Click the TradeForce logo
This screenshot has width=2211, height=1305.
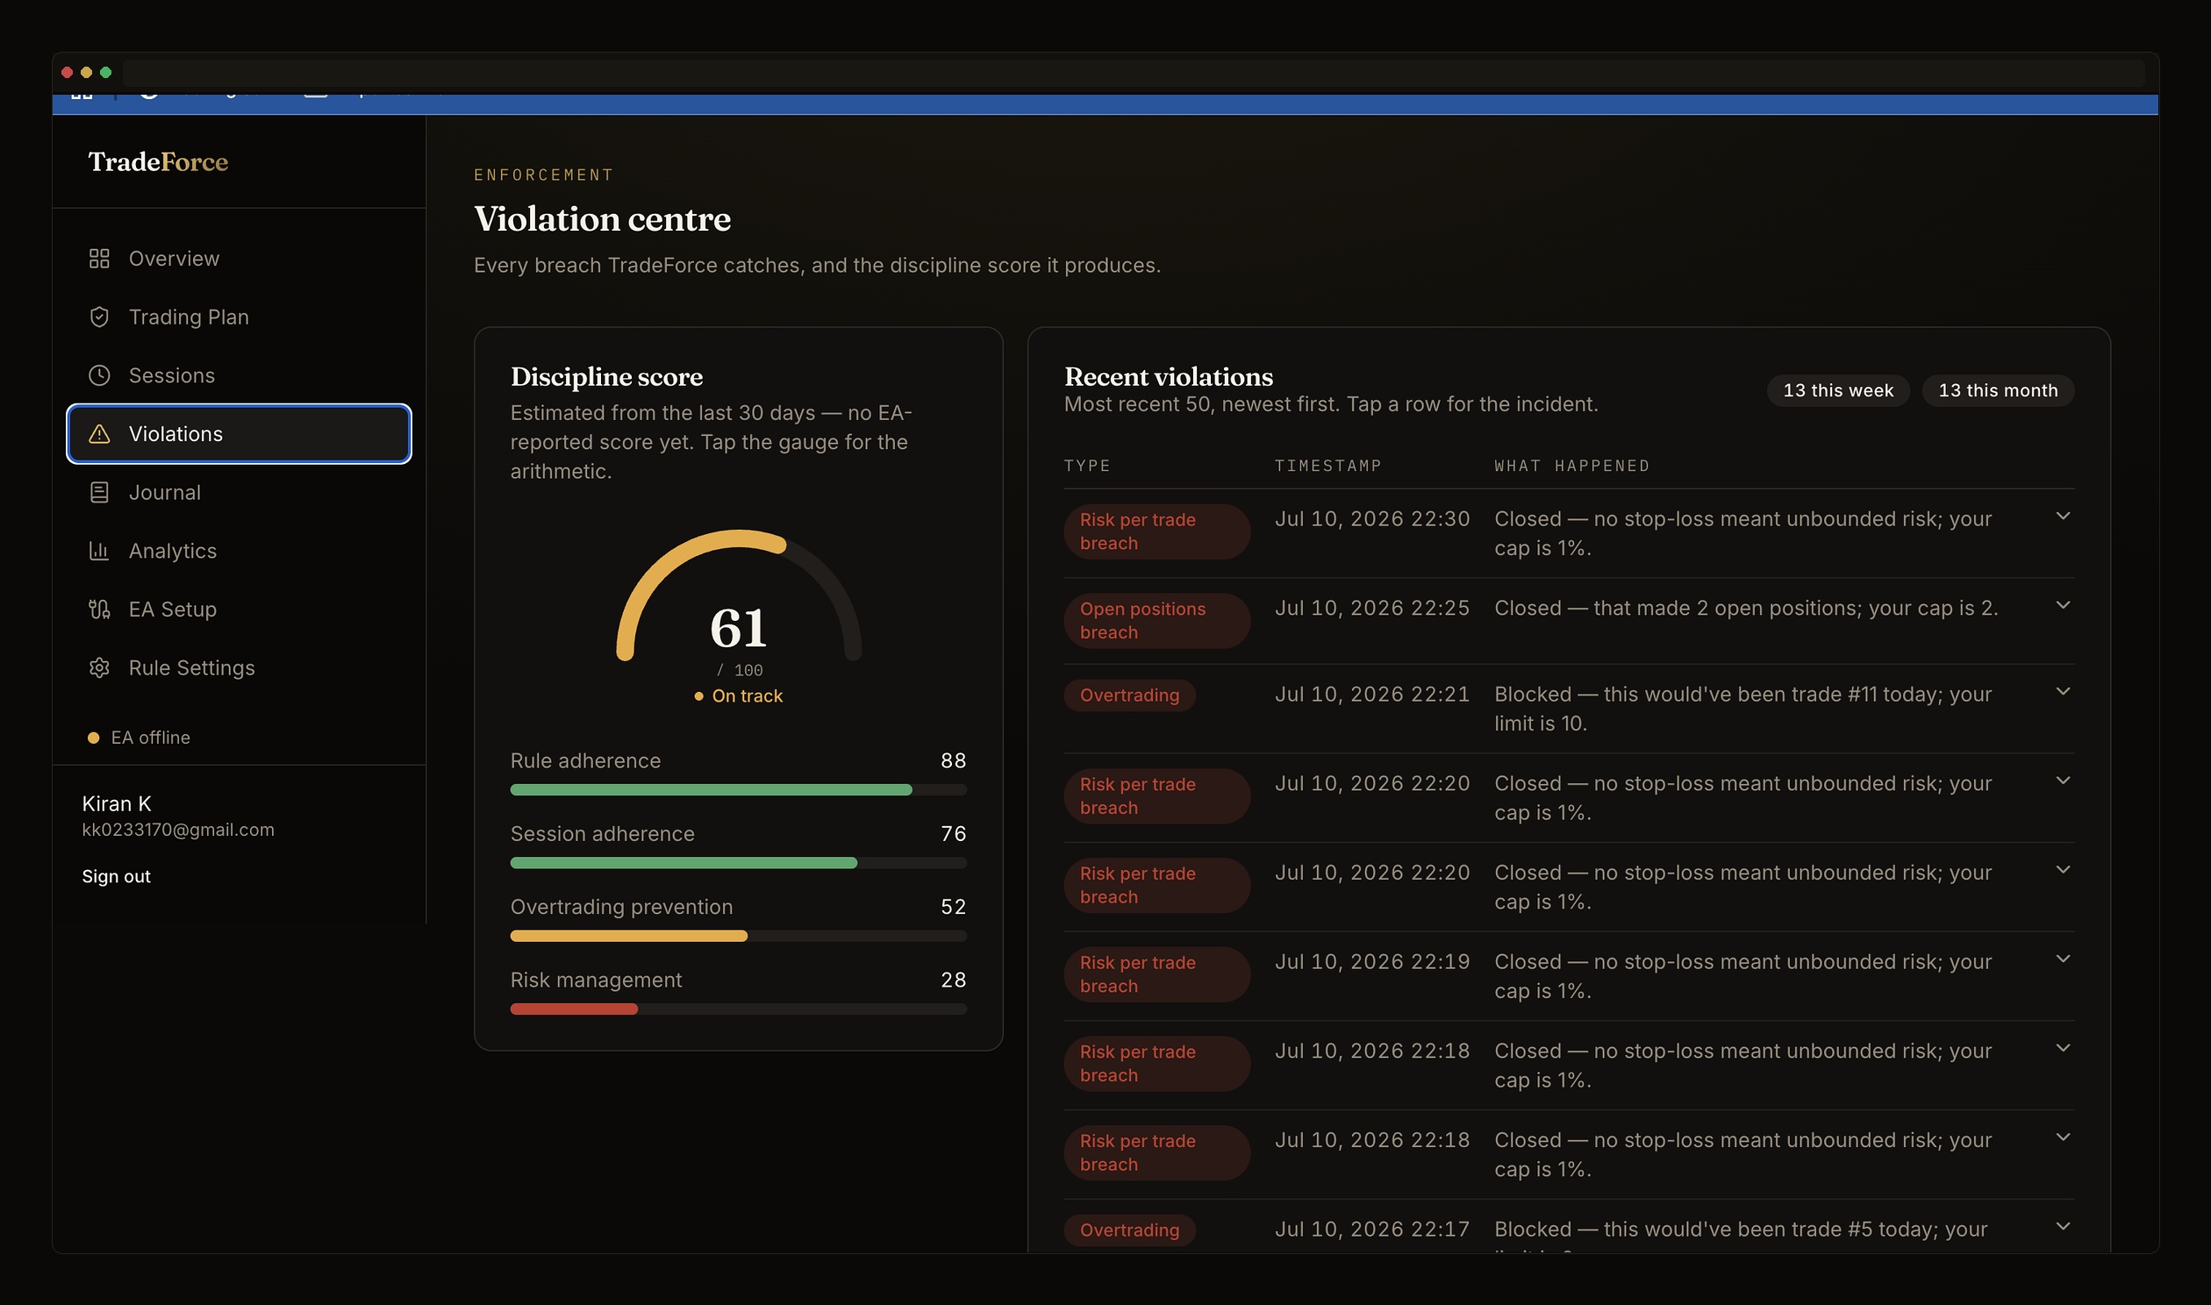[158, 161]
